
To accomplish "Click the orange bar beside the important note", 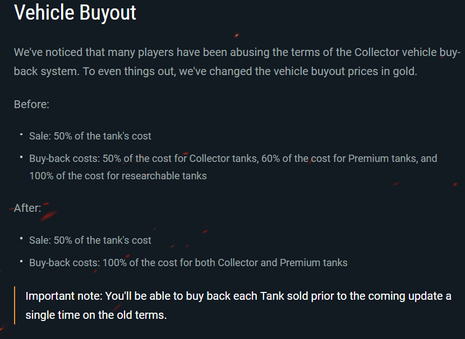I will tap(15, 305).
